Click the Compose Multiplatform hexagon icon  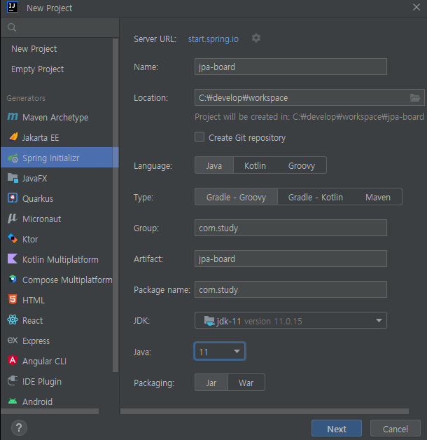[13, 279]
